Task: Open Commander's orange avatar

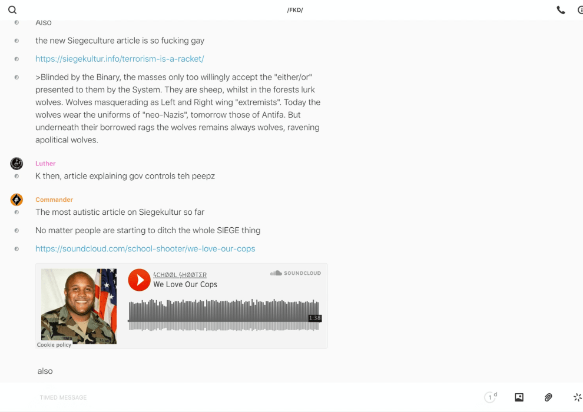Action: pos(16,200)
